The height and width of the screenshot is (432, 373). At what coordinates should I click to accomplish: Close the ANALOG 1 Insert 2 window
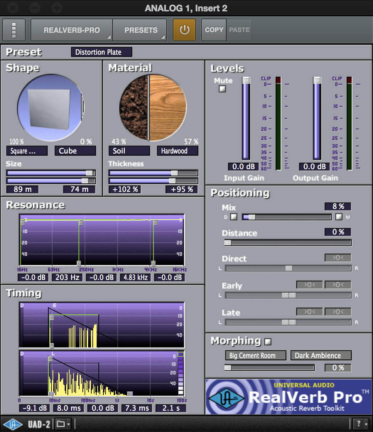click(x=13, y=7)
